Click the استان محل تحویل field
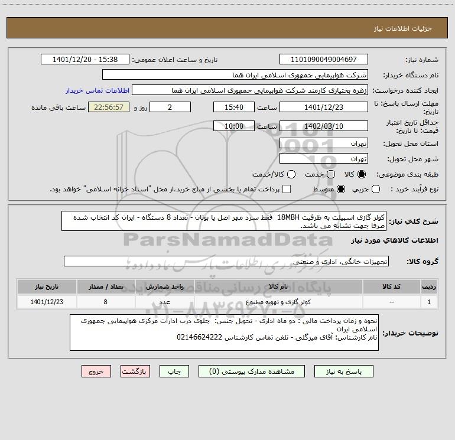This screenshot has width=455, height=440. point(323,144)
